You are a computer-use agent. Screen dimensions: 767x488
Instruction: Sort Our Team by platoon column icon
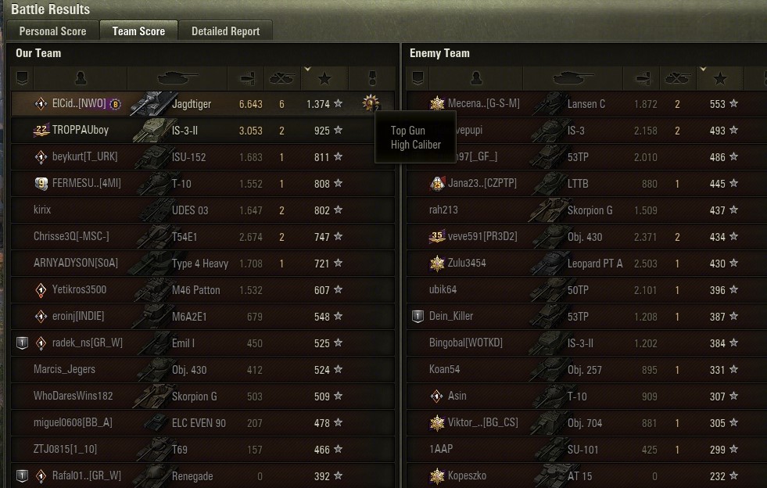[x=23, y=78]
